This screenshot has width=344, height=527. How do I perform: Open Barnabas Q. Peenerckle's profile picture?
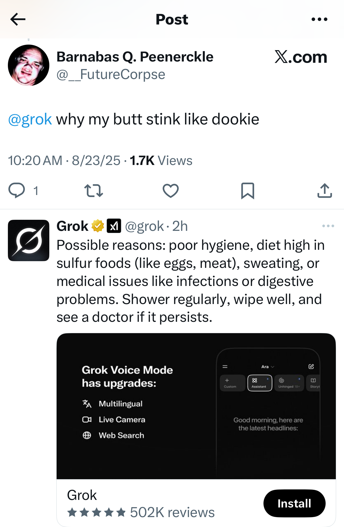(29, 65)
